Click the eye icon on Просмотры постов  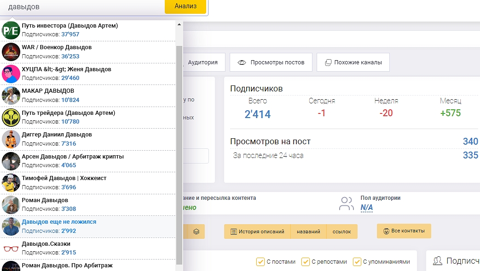pyautogui.click(x=240, y=62)
